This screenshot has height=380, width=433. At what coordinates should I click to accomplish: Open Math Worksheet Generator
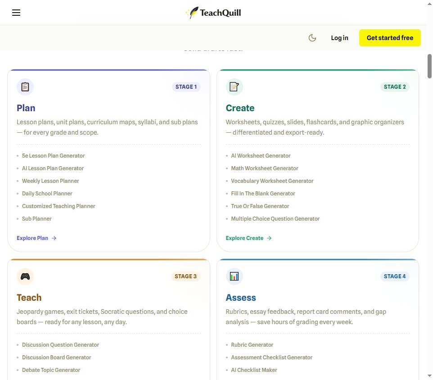pyautogui.click(x=265, y=168)
